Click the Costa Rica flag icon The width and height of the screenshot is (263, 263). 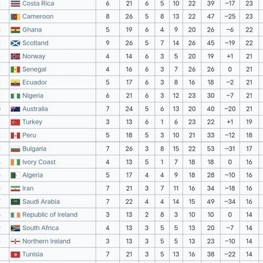[x=15, y=3]
